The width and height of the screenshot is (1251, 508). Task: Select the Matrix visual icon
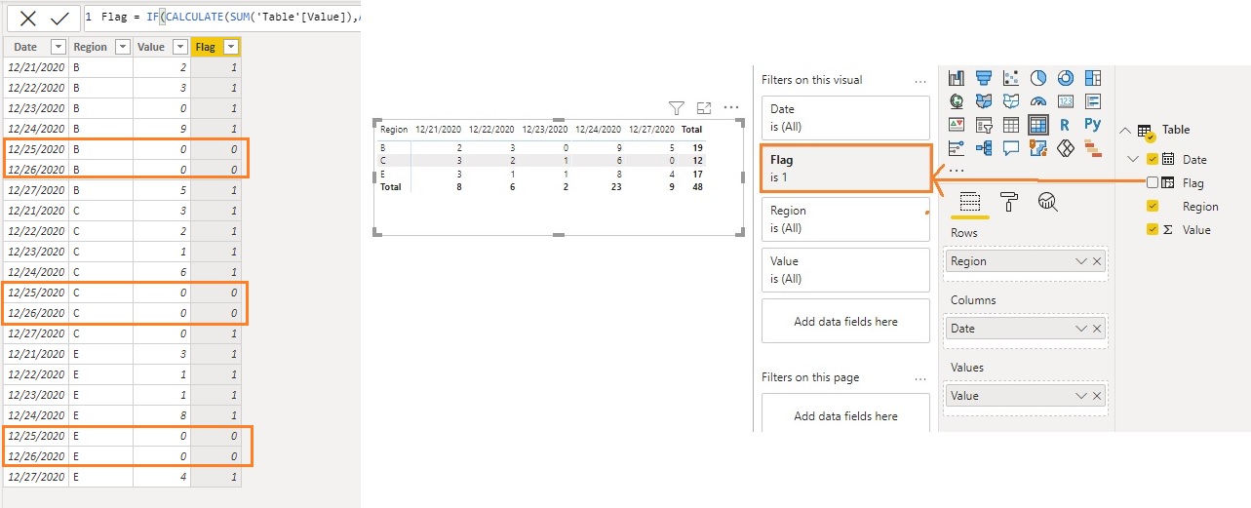[x=1037, y=125]
